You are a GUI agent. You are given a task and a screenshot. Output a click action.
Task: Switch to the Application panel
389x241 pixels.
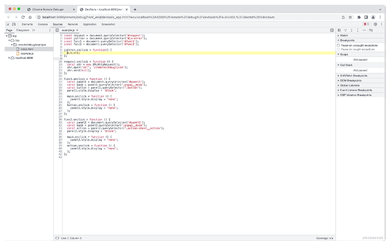pos(90,24)
